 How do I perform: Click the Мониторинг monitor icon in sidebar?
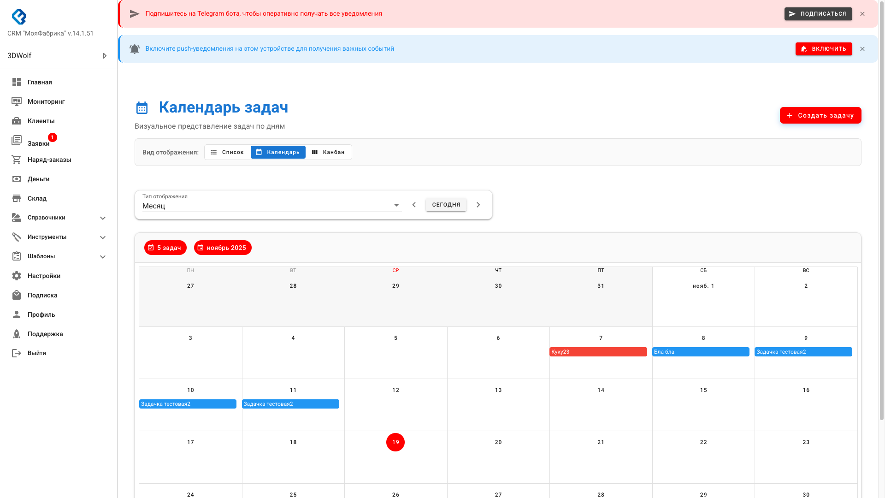(x=17, y=101)
